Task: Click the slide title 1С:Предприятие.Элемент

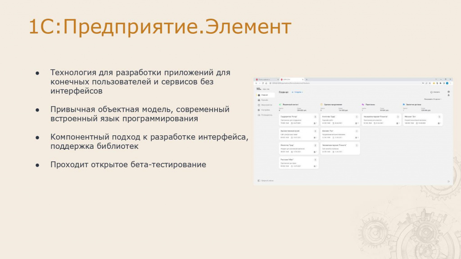Action: (x=160, y=27)
